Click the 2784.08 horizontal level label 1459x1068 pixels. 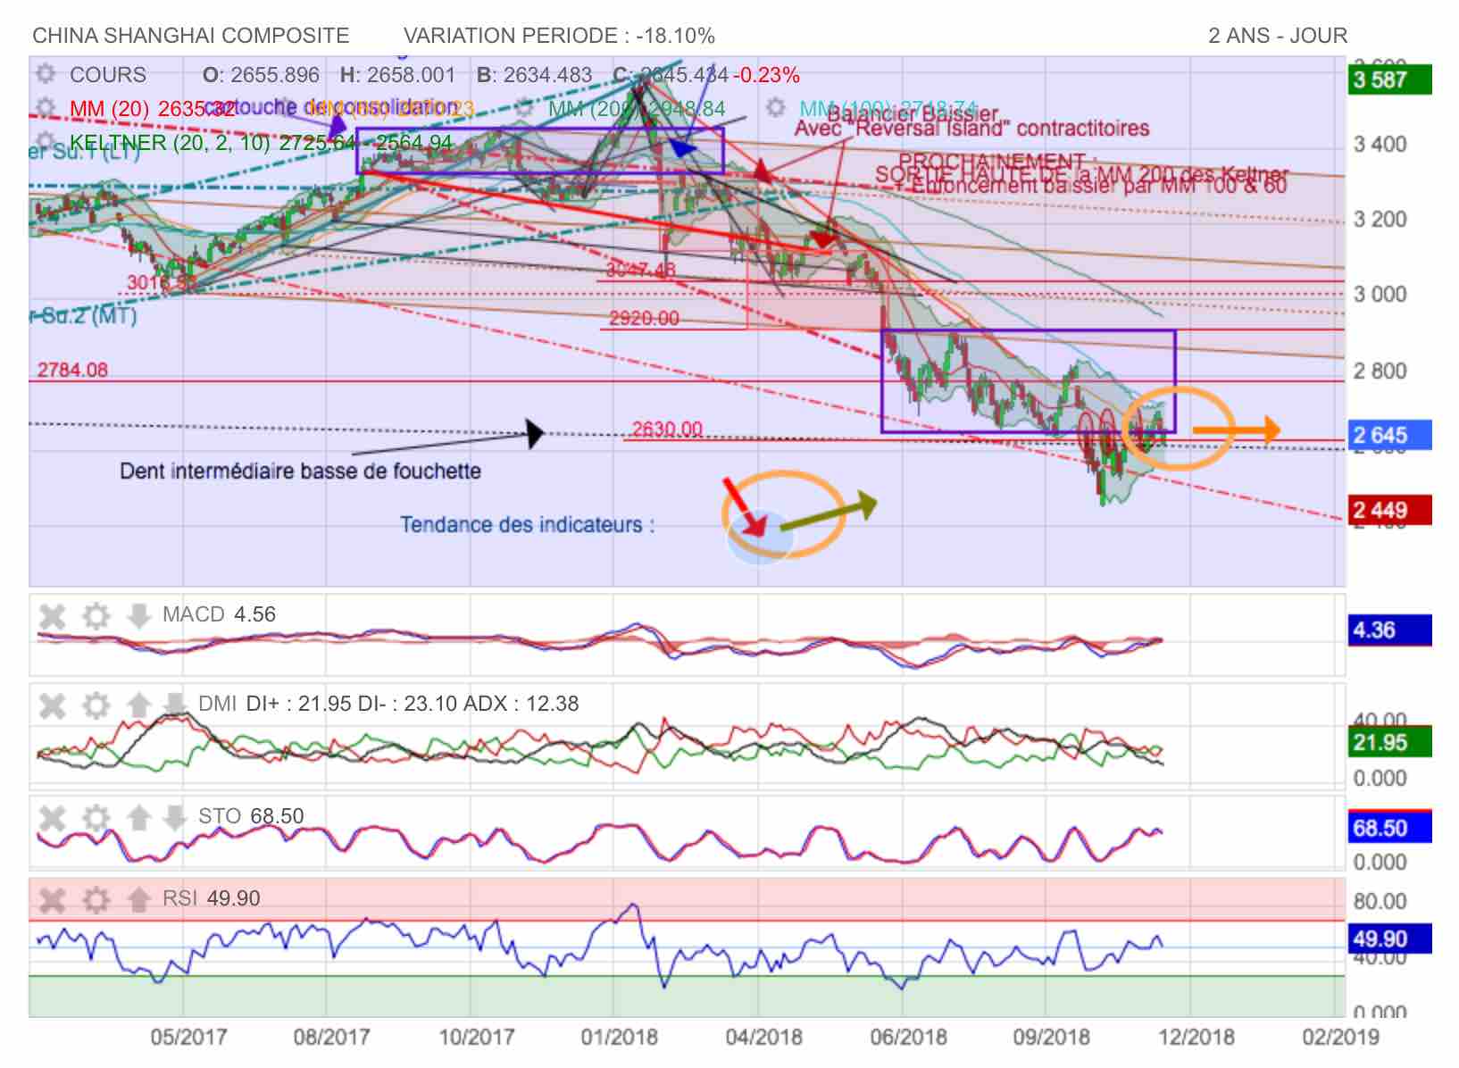[x=72, y=370]
